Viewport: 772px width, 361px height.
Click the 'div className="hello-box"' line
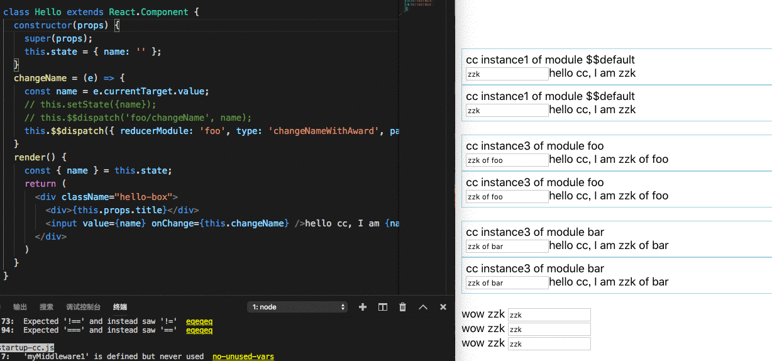click(x=107, y=197)
